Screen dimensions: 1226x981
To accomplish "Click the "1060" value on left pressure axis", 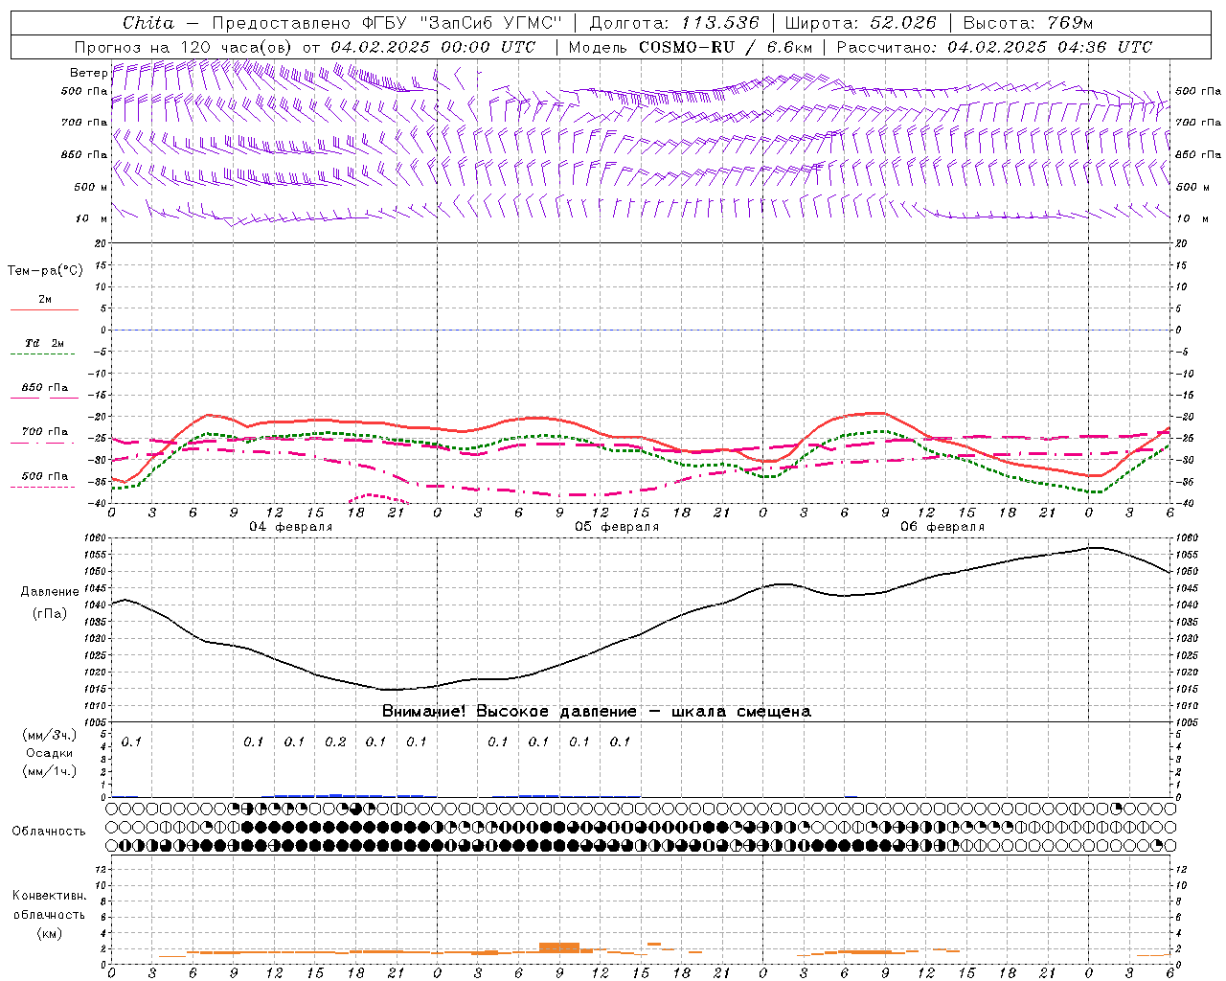I will (x=96, y=538).
